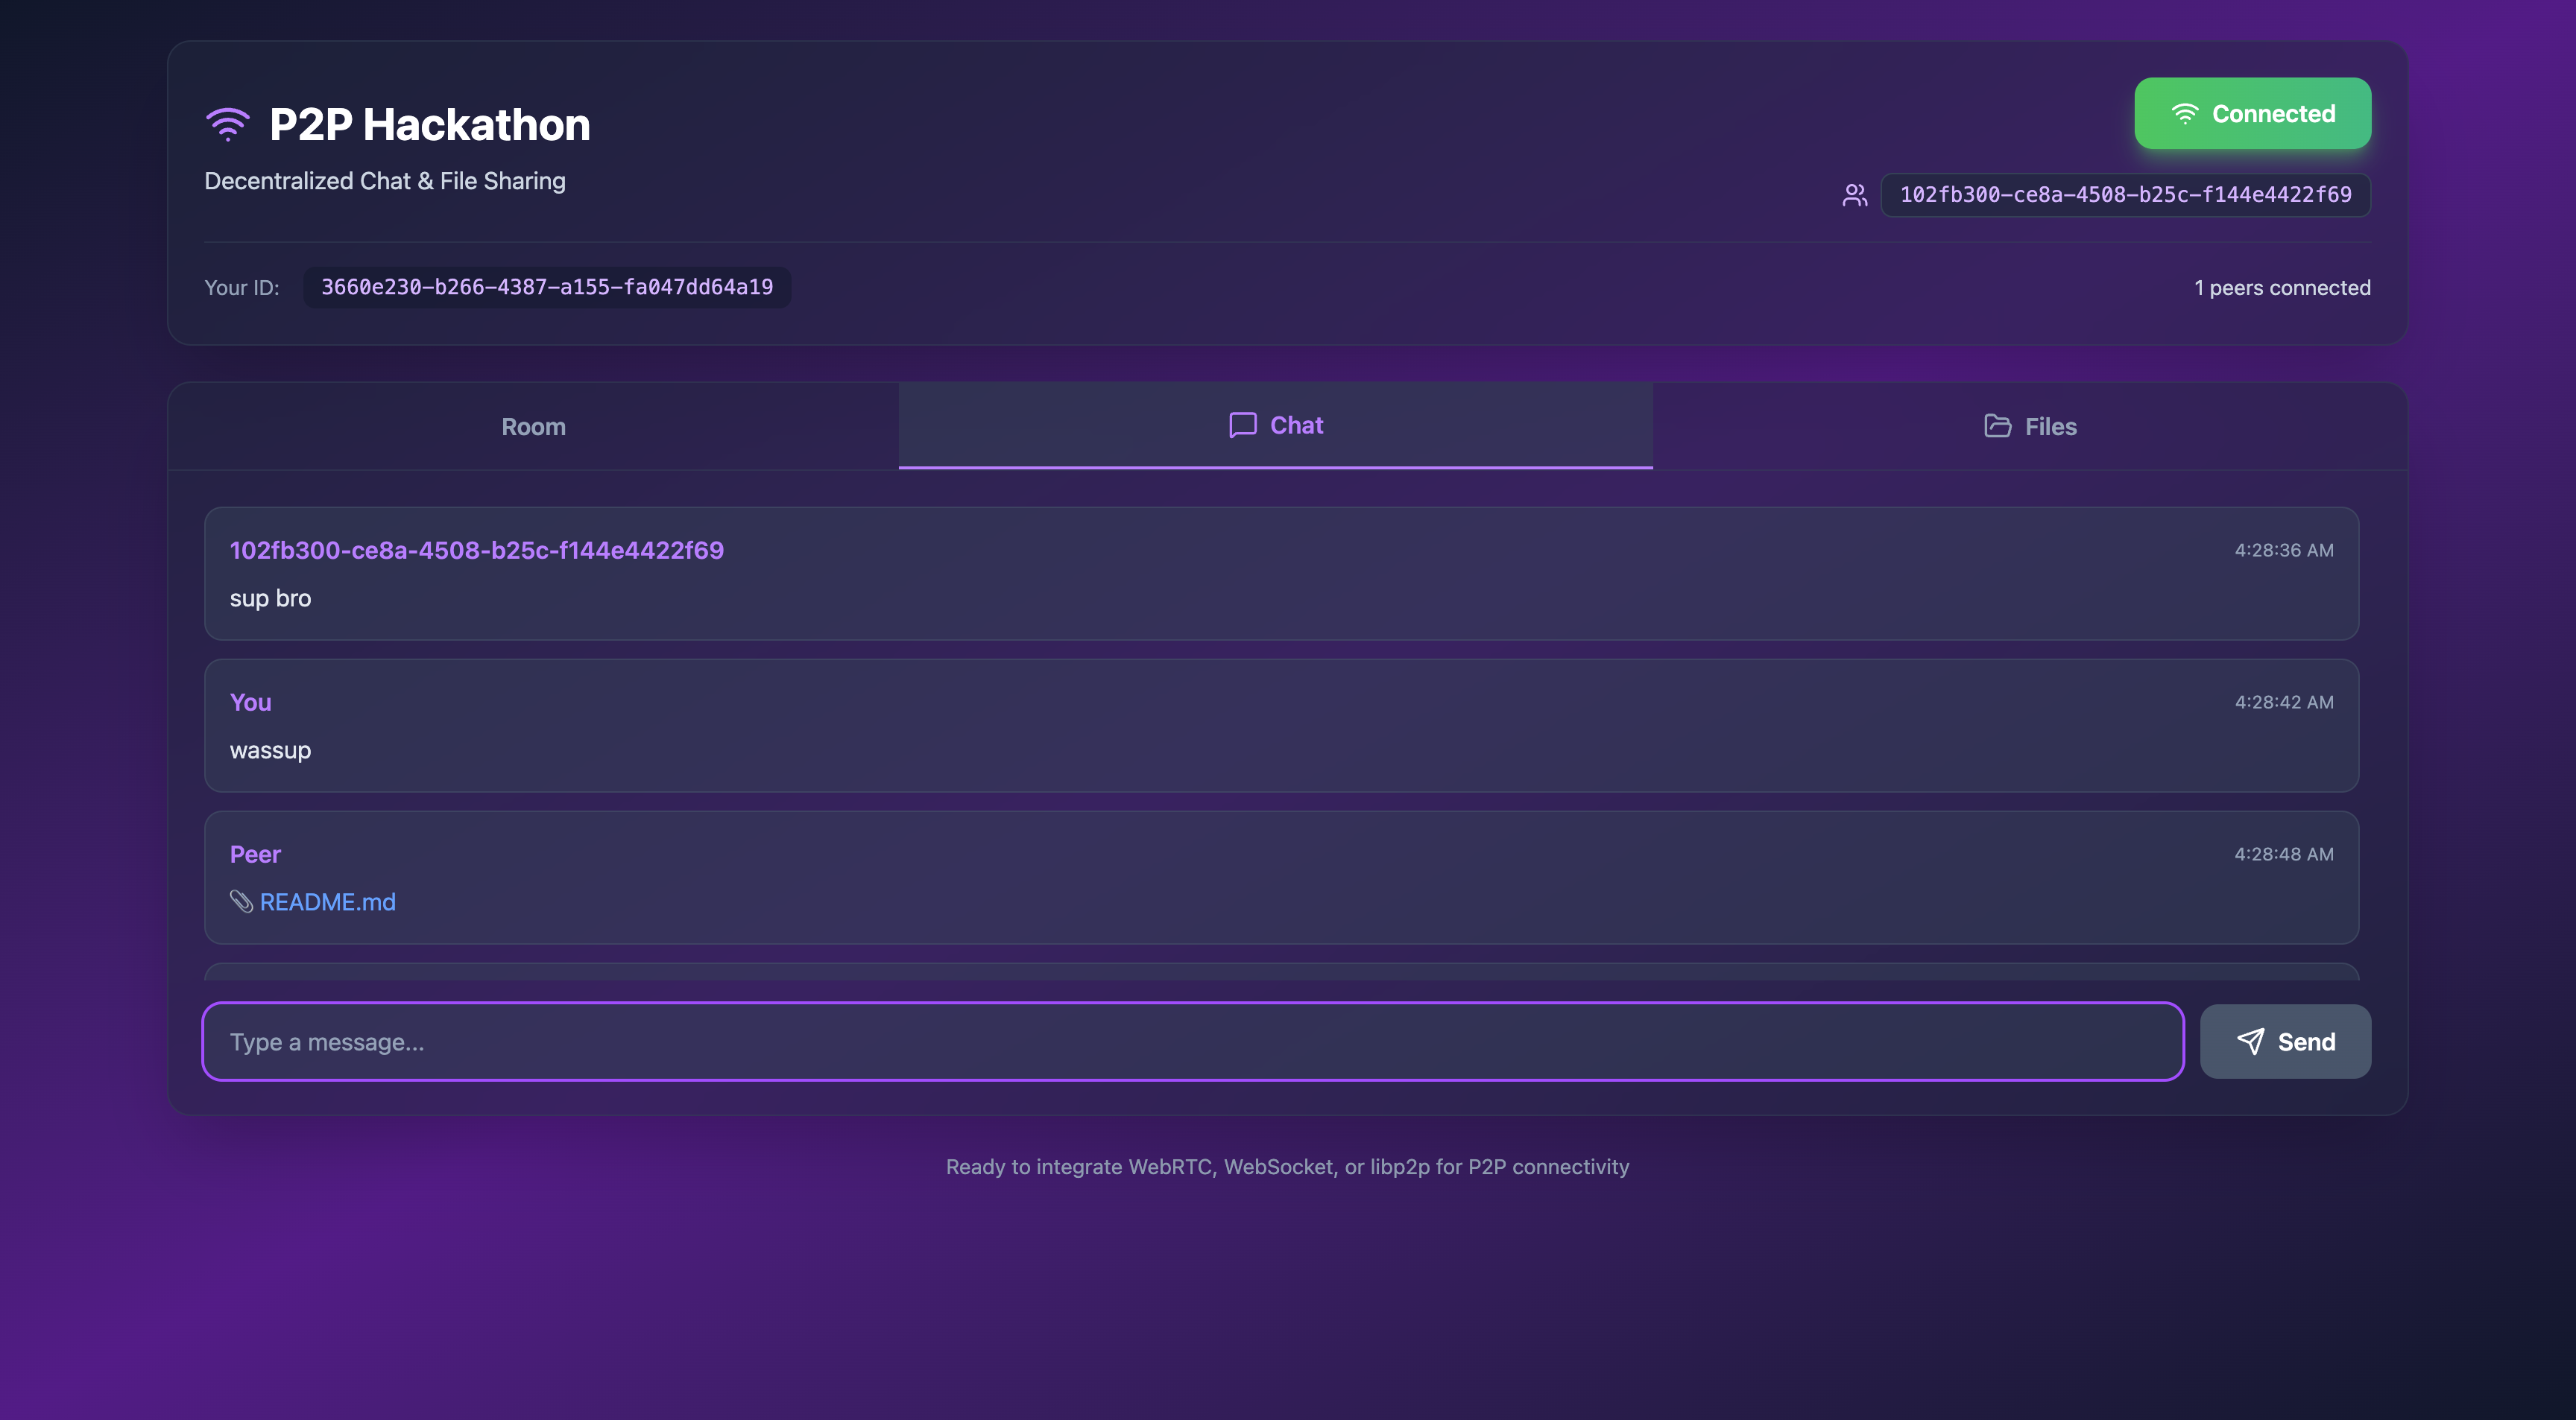
Task: Click the paper plane send icon
Action: coord(2250,1042)
